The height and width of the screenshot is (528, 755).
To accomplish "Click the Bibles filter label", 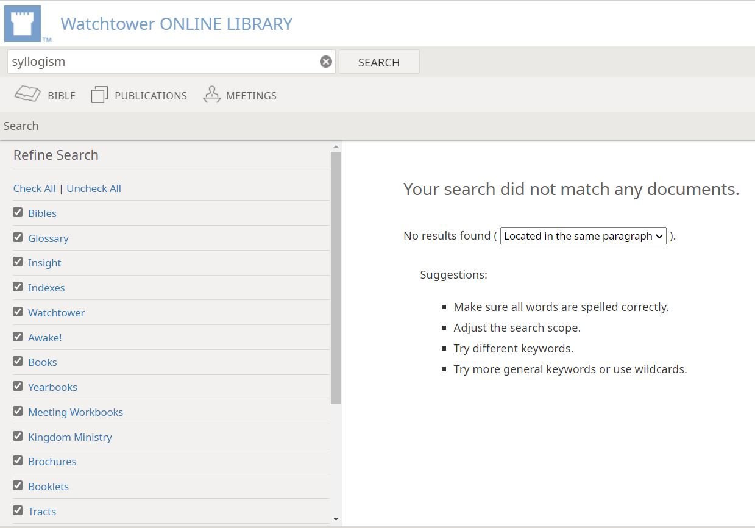I will point(42,213).
